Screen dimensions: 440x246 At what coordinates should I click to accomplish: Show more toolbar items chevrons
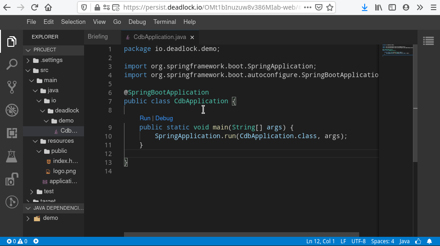[x=420, y=7]
